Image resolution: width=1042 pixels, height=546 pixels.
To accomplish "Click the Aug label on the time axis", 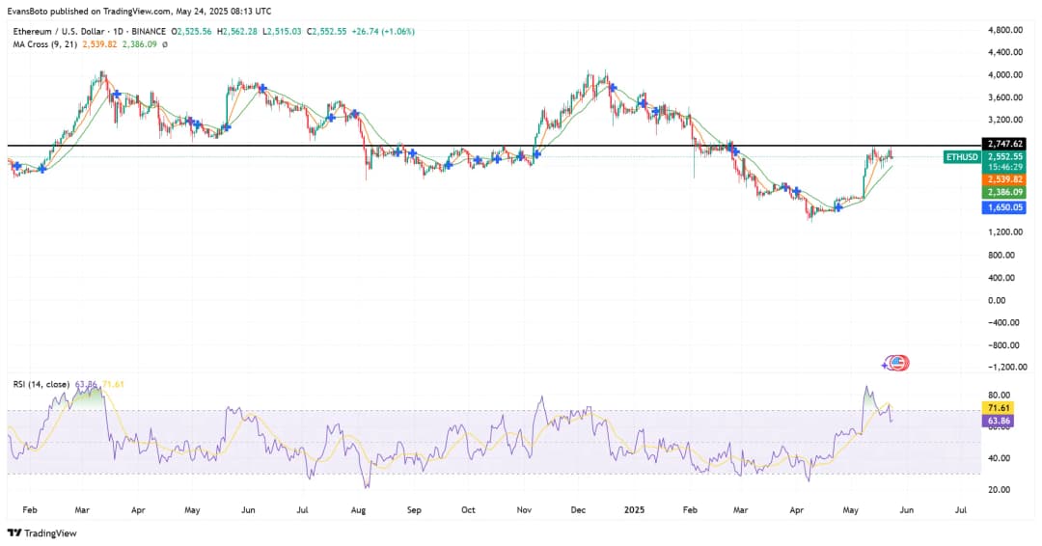I will (359, 507).
